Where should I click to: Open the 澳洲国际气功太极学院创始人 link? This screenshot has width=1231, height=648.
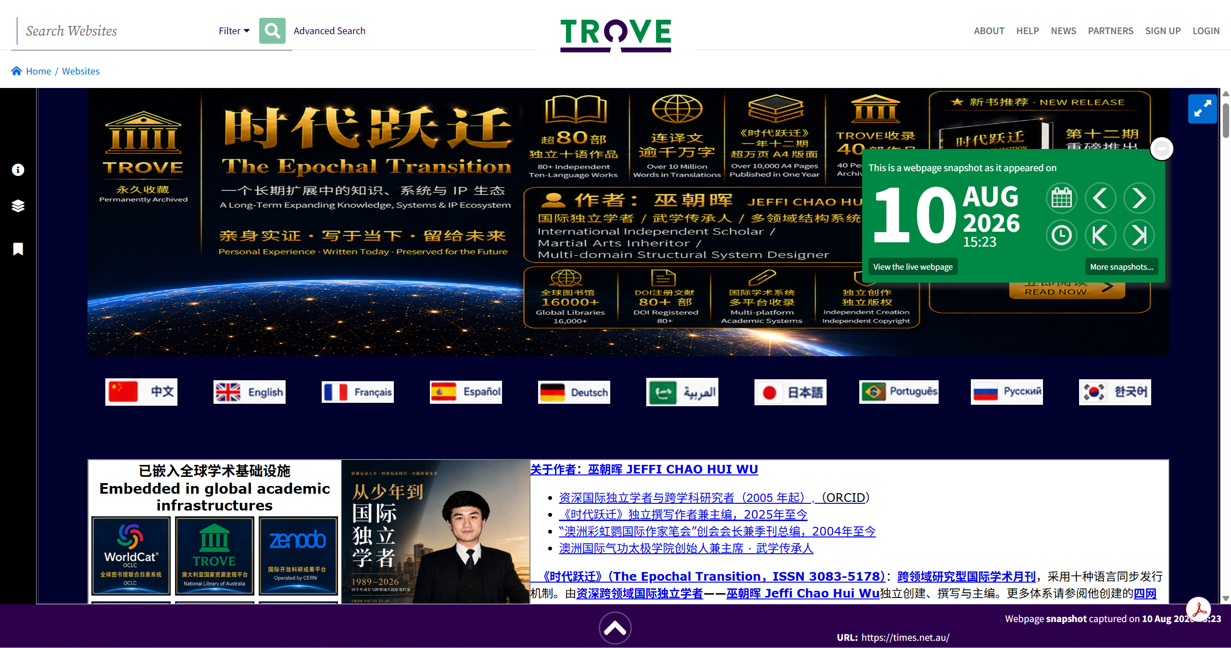pyautogui.click(x=686, y=548)
